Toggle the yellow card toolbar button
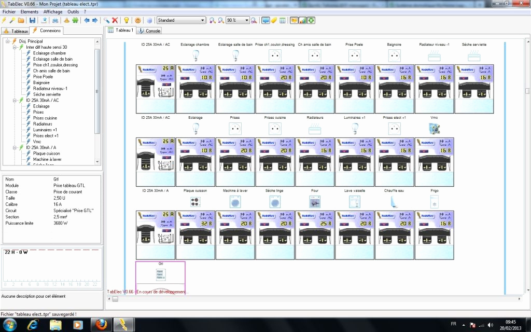Image resolution: width=531 pixels, height=332 pixels. [294, 20]
